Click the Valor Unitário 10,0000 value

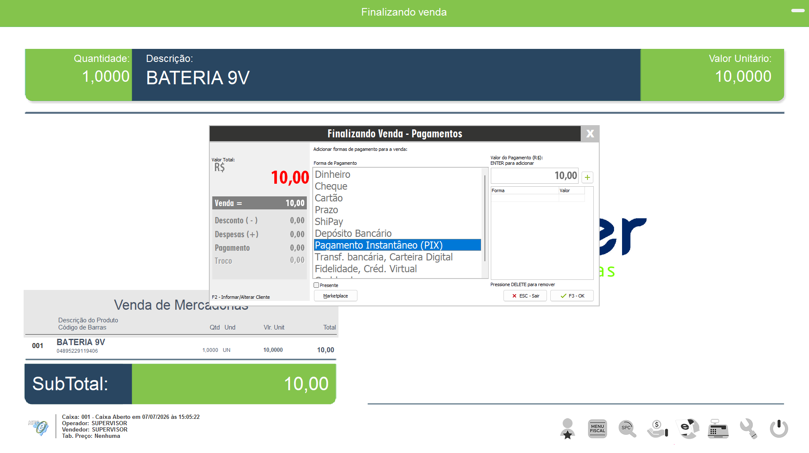[x=743, y=77]
